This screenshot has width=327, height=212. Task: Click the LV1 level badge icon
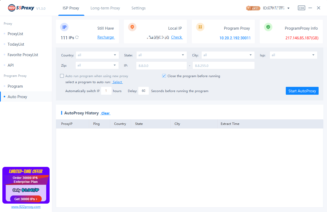[253, 8]
